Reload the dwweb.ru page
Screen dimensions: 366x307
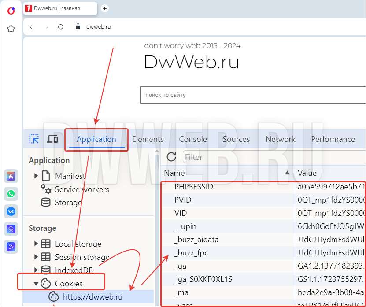tap(61, 26)
